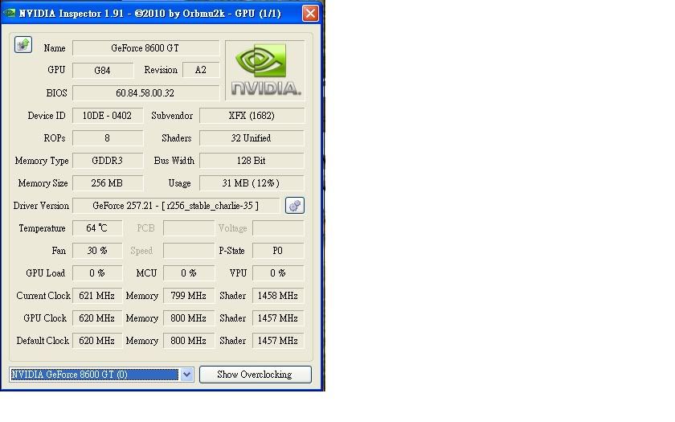Screen dimensions: 675x422
Task: Click the Fan percentage field
Action: pos(97,251)
